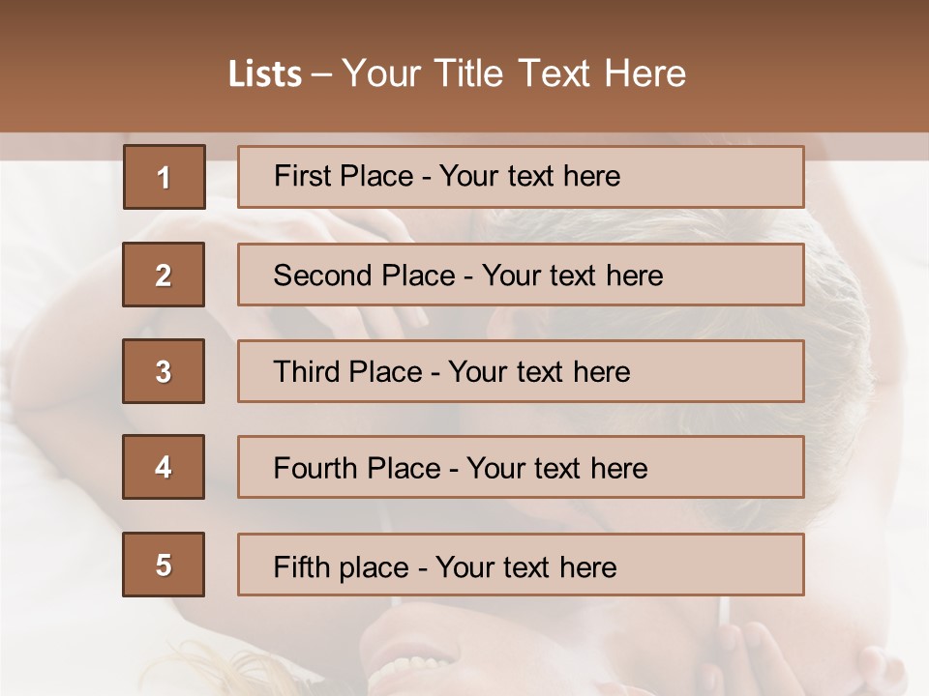Select the number 4 box
929x696 pixels.
164,467
